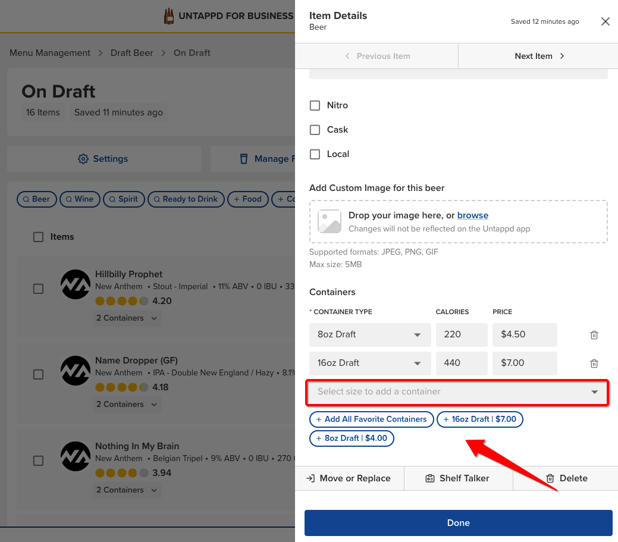The width and height of the screenshot is (618, 542).
Task: Expand 'Select size to add a container' dropdown
Action: point(457,391)
